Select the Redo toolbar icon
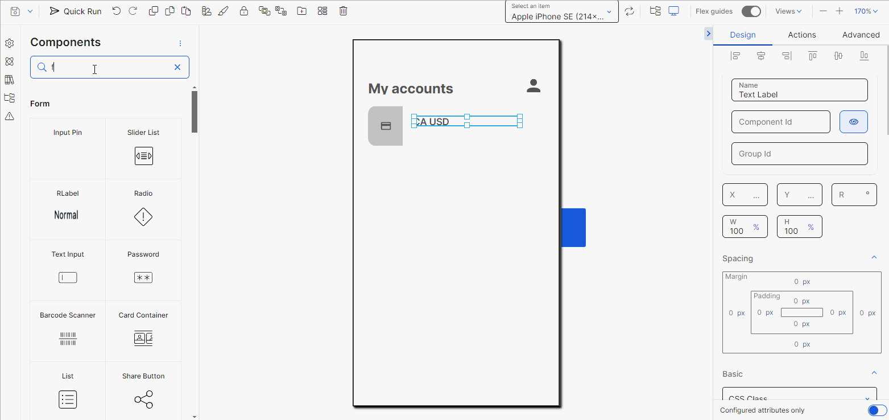This screenshot has height=420, width=889. (133, 10)
